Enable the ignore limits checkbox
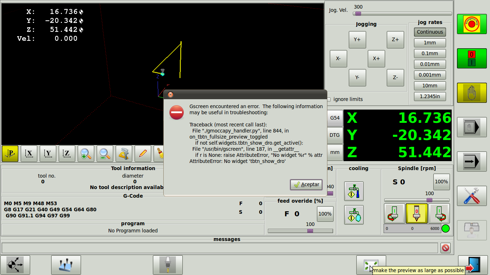This screenshot has height=275, width=490. (328, 99)
